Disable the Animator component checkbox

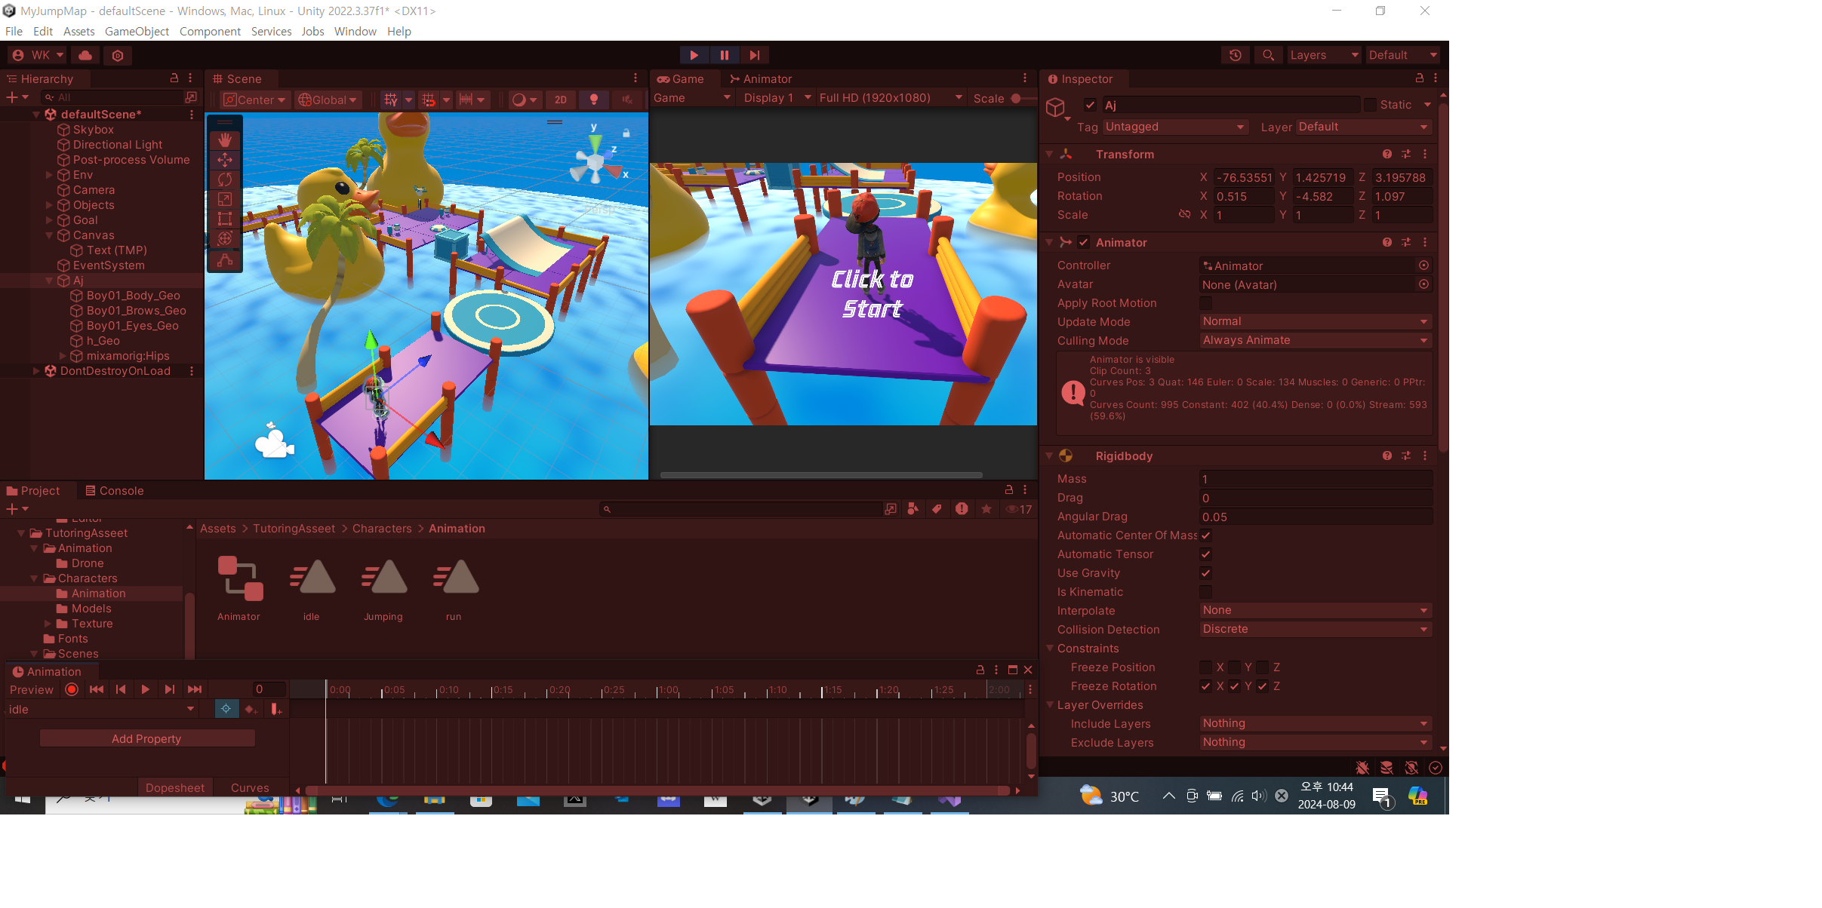1084,242
